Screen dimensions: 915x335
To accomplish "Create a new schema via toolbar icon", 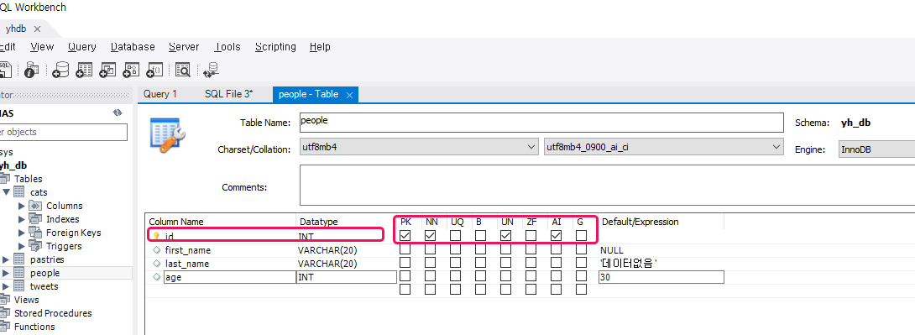I will pos(60,70).
